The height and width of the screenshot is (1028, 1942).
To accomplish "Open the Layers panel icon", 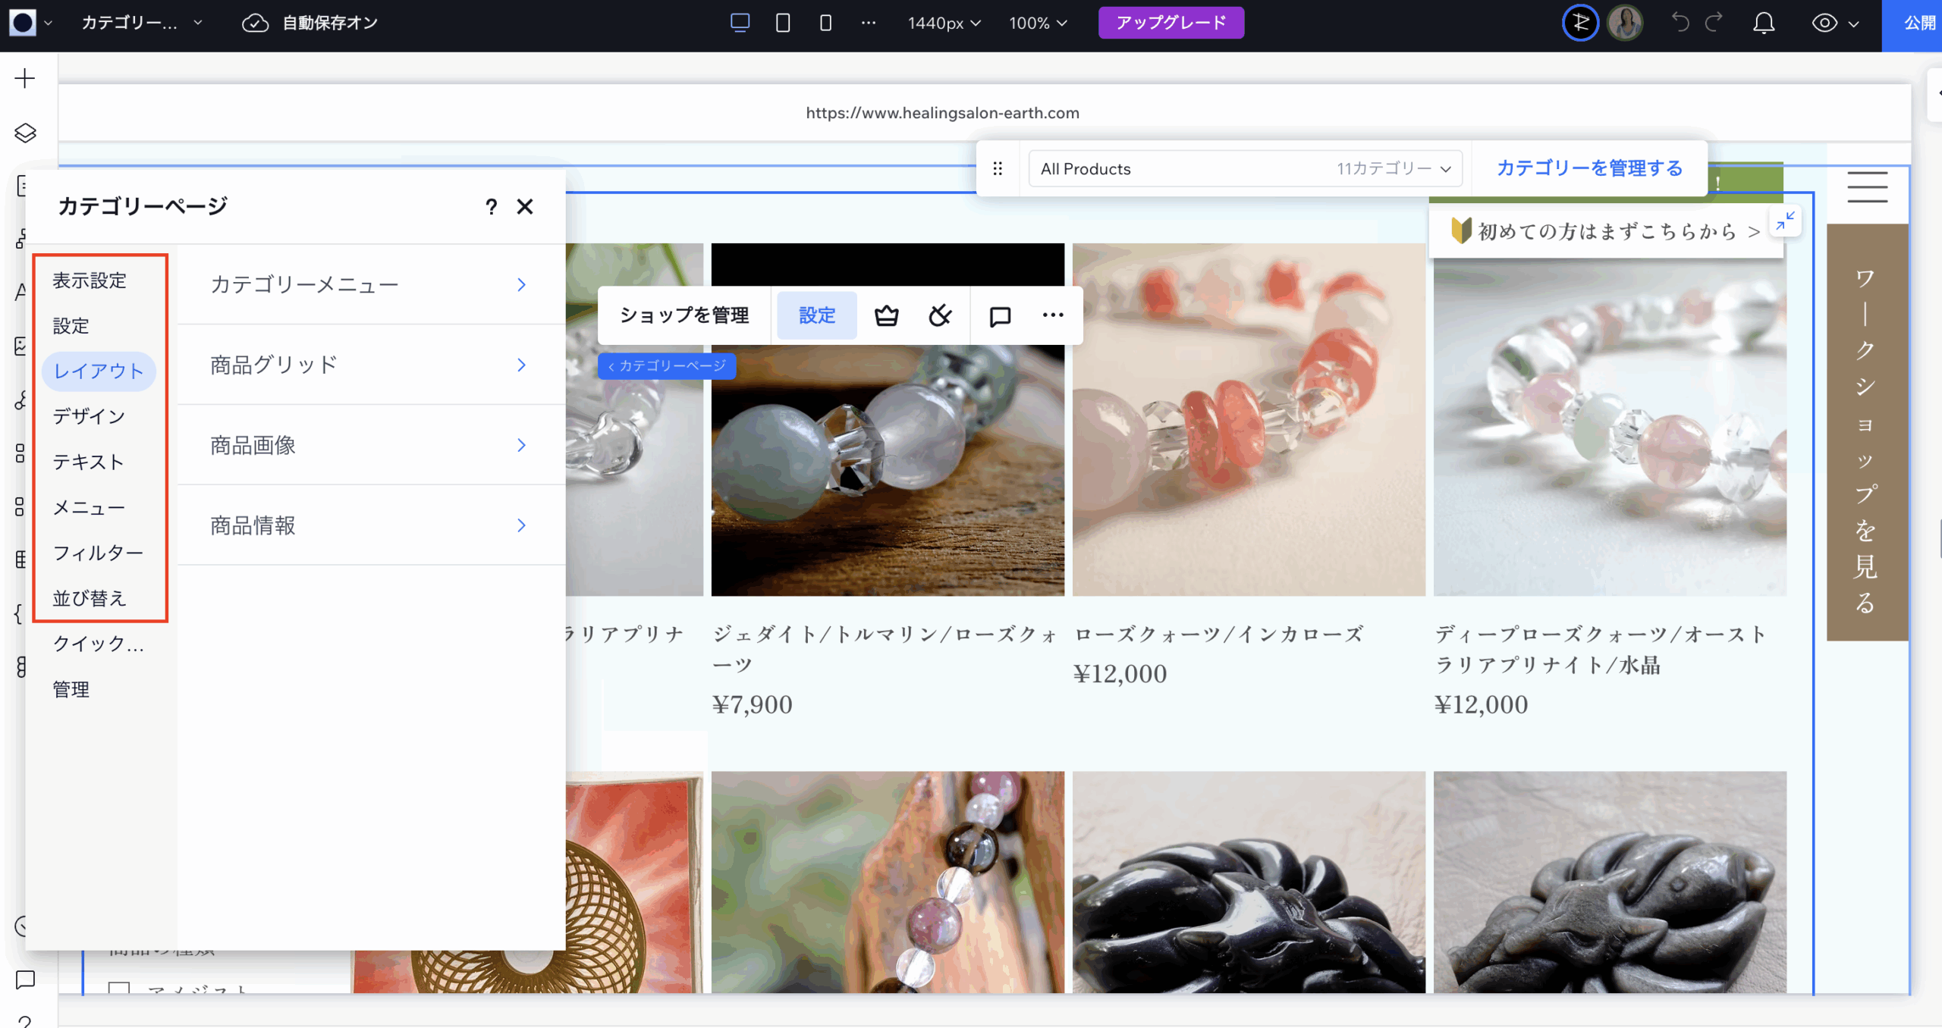I will coord(25,133).
